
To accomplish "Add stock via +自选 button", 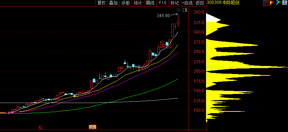I will click(x=187, y=3).
